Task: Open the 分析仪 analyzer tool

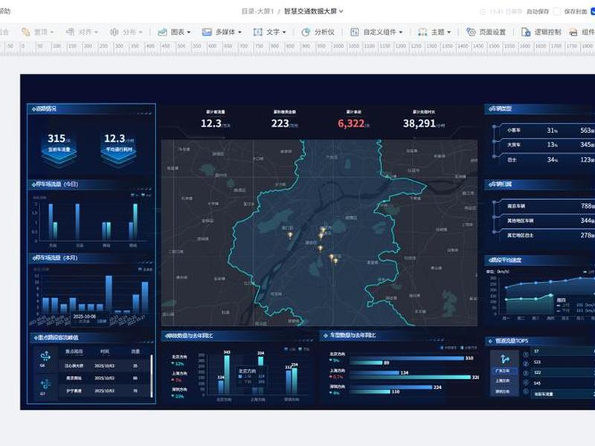Action: pyautogui.click(x=318, y=32)
